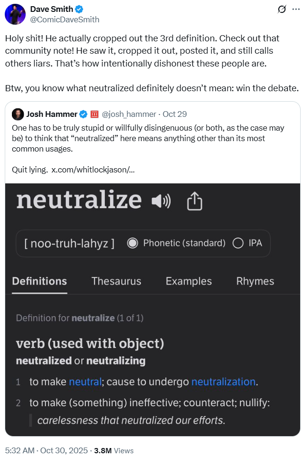This screenshot has width=303, height=458.
Task: Open the Rhymes tab
Action: [255, 281]
